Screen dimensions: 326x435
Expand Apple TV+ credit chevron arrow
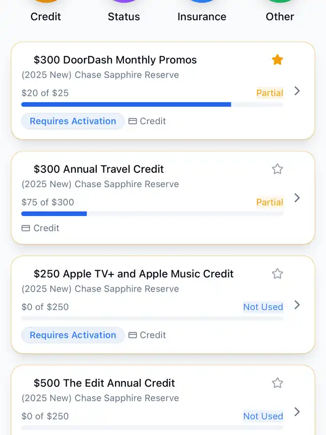pyautogui.click(x=297, y=305)
